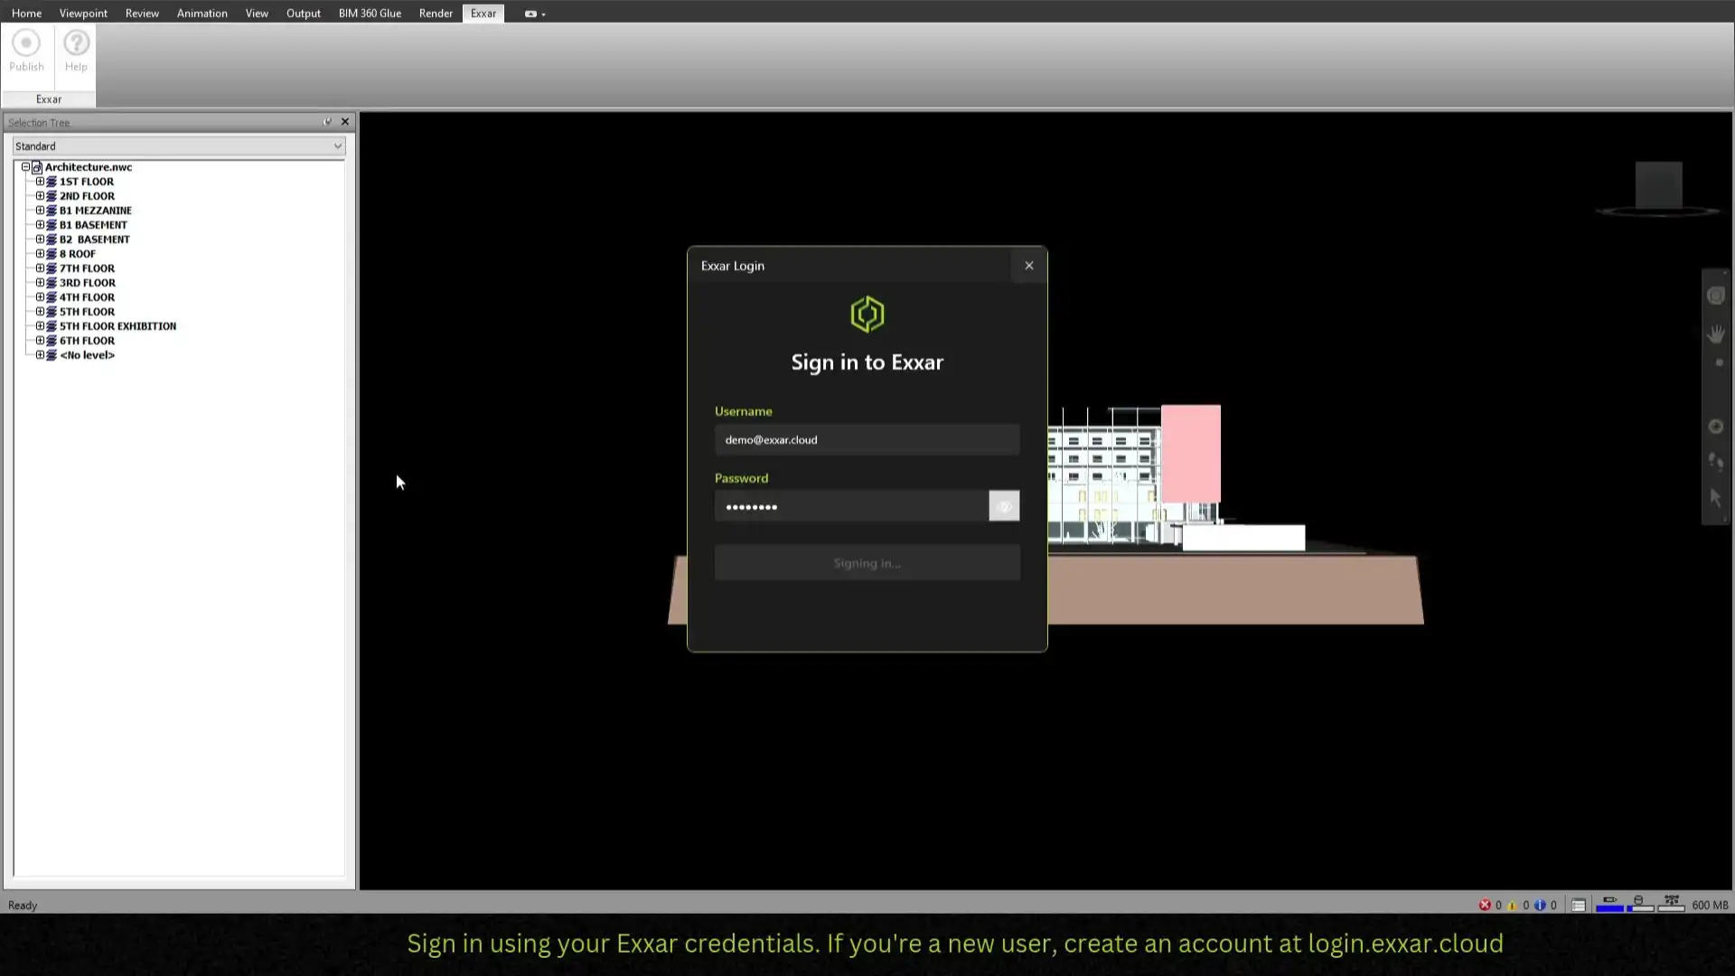Expand the 5TH FLOOR EXHIBITION node
The image size is (1735, 976).
pos(40,326)
